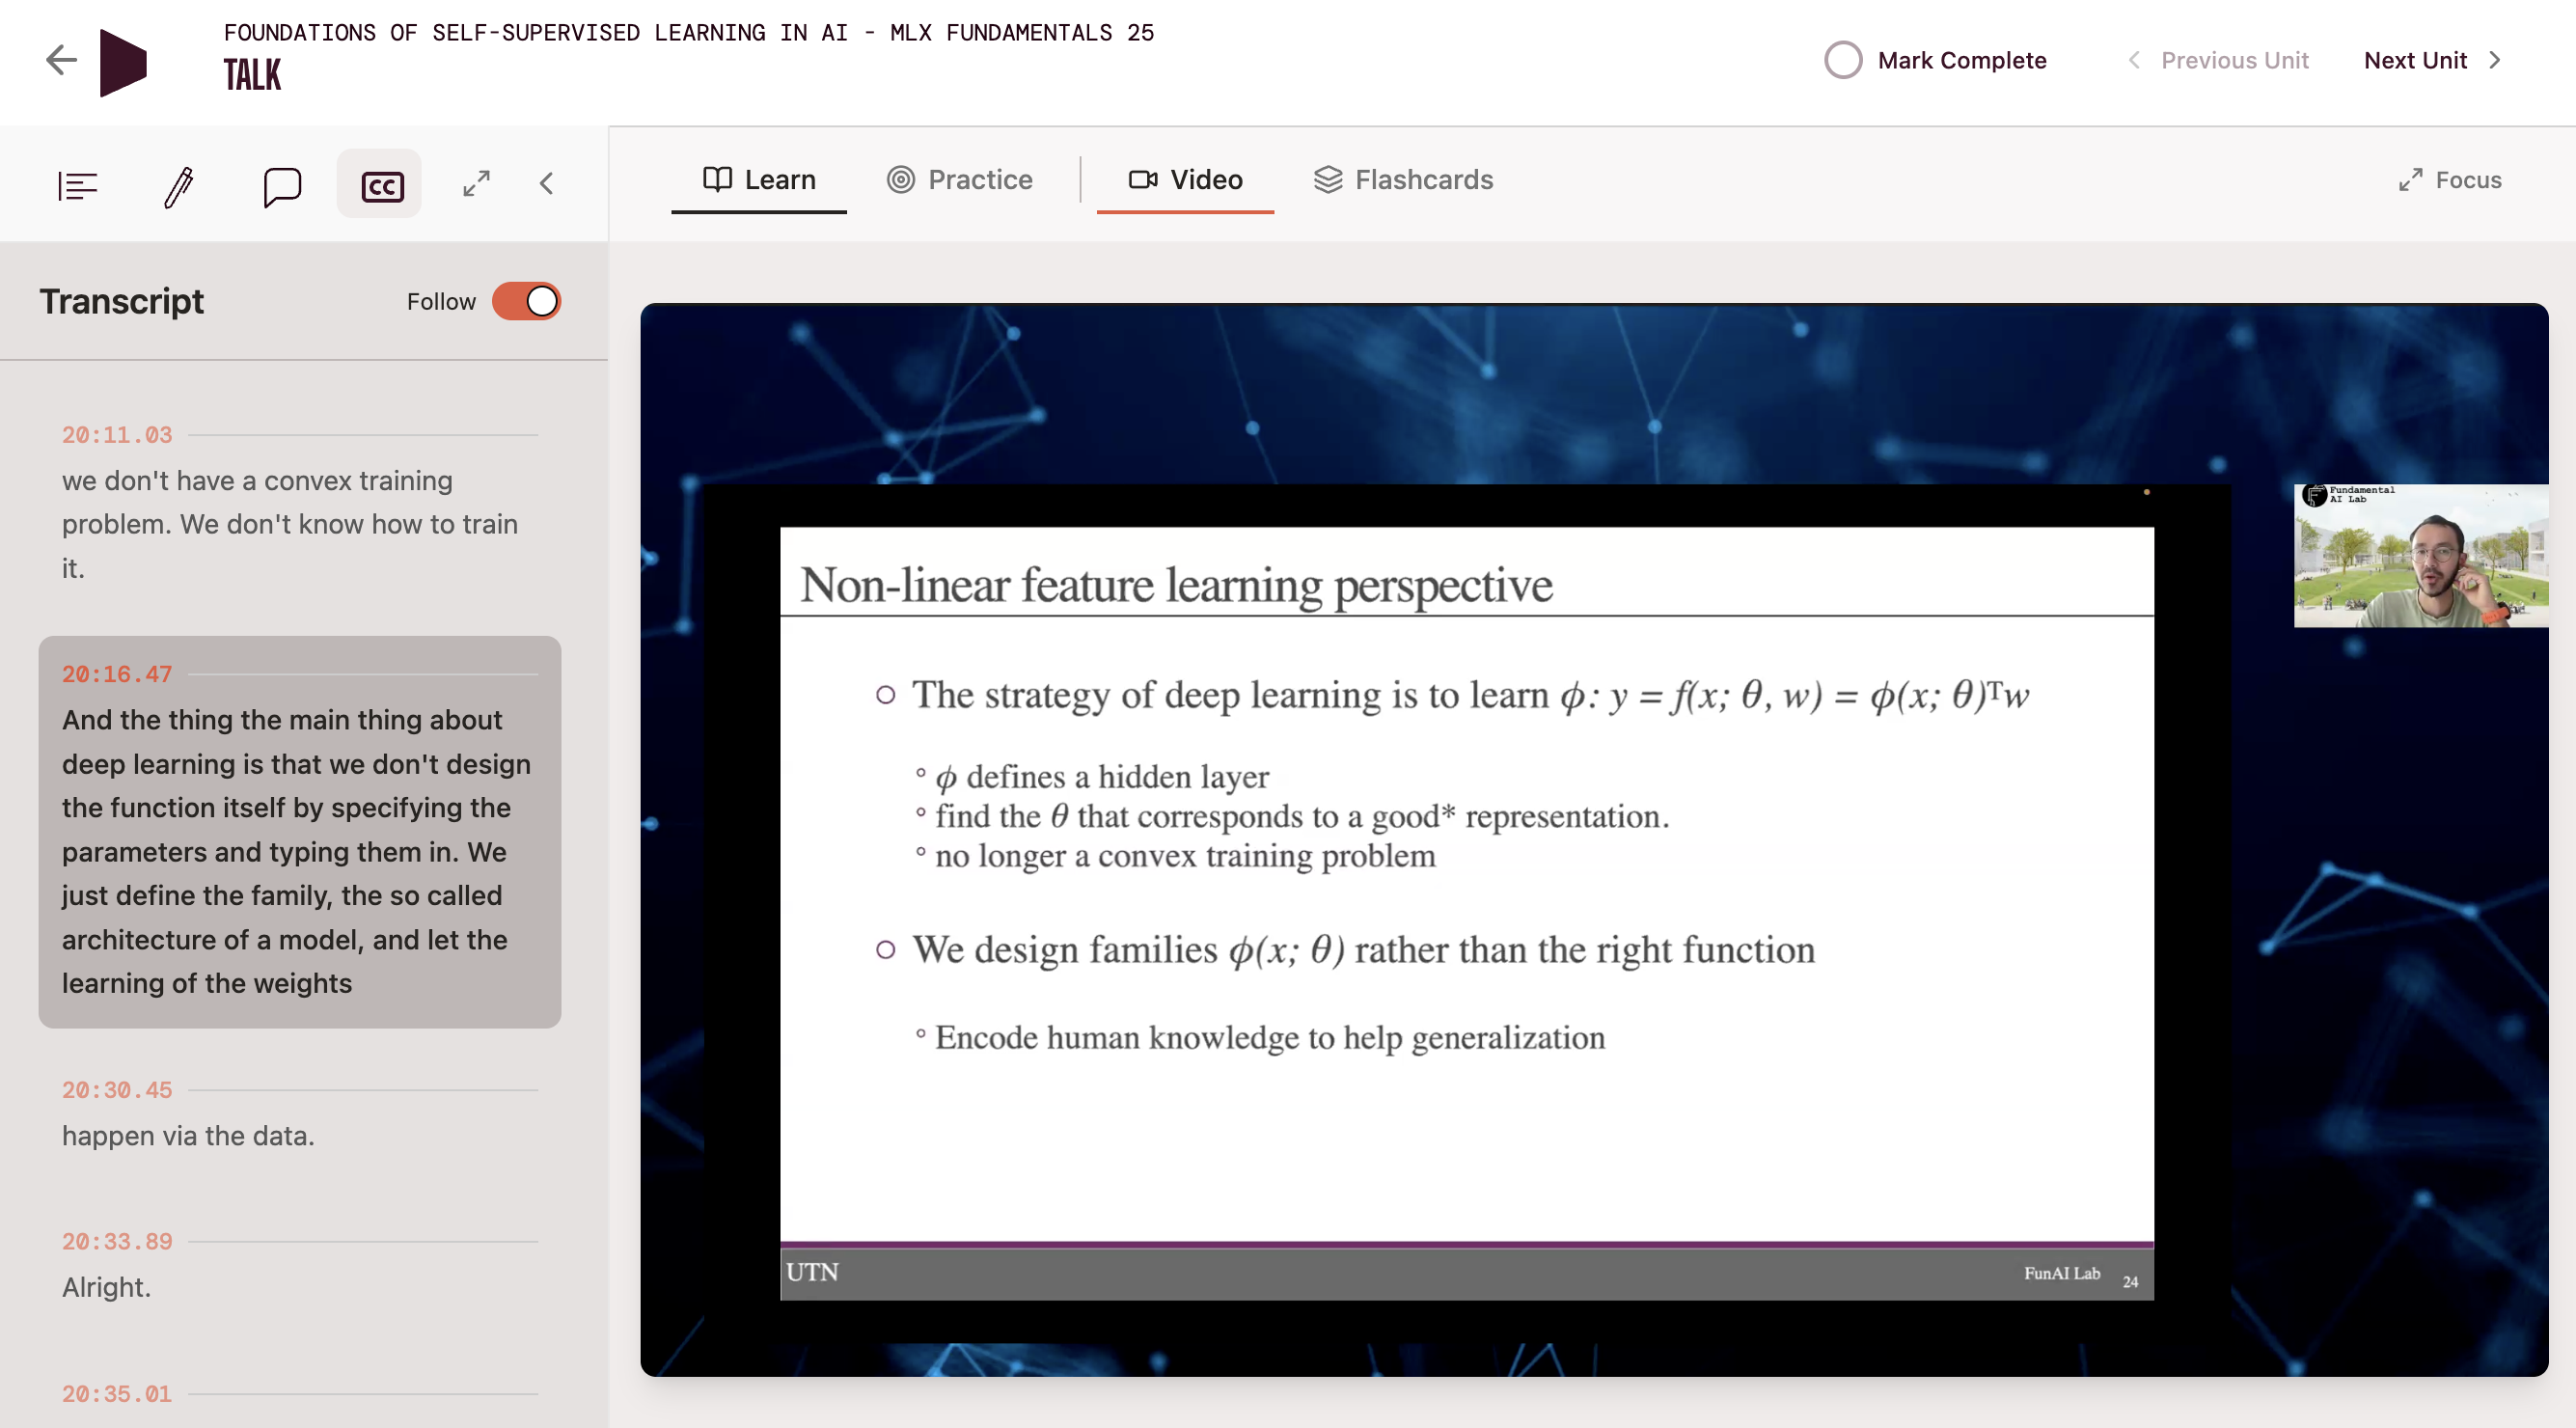Viewport: 2576px width, 1428px height.
Task: Switch to the Practice tab
Action: pyautogui.click(x=959, y=179)
